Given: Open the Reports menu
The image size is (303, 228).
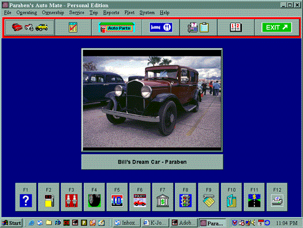Looking at the screenshot, I should (111, 13).
